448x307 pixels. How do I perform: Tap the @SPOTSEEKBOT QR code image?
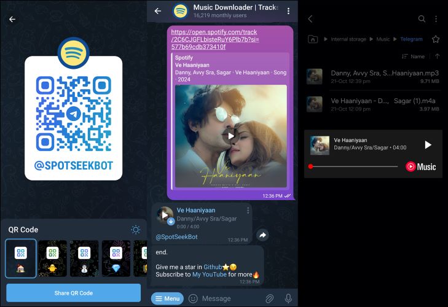[x=73, y=114]
